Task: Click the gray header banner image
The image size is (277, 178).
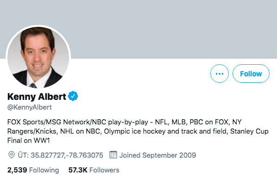Action: [138, 29]
